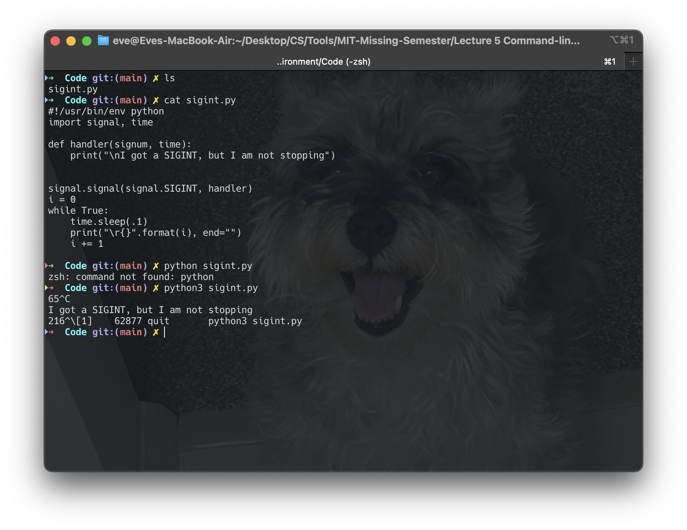Place the cursor at the empty zsh prompt
The height and width of the screenshot is (530, 687).
[163, 332]
